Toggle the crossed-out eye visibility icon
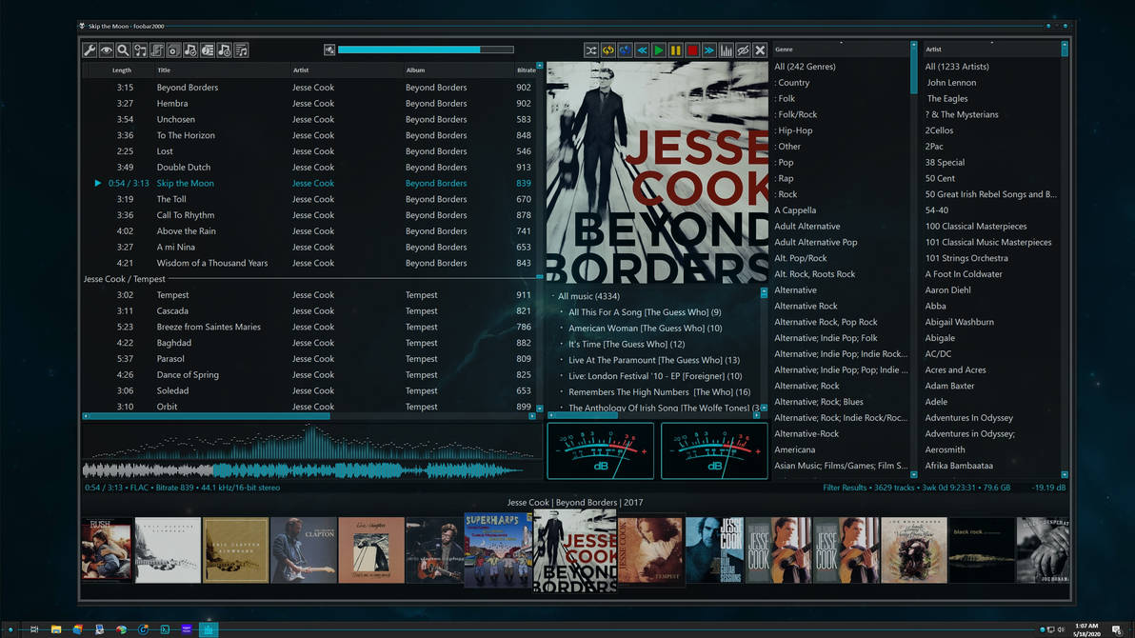This screenshot has width=1135, height=638. [743, 50]
